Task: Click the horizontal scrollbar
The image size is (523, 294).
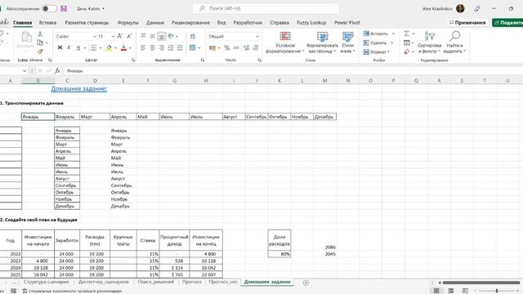Action: tap(481, 283)
